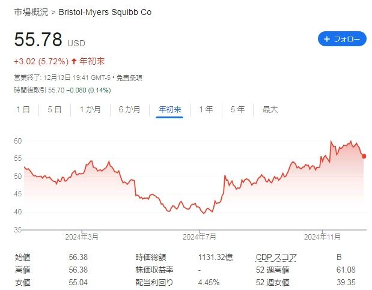Click the CDP スコア label
The image size is (372, 290).
click(x=276, y=257)
